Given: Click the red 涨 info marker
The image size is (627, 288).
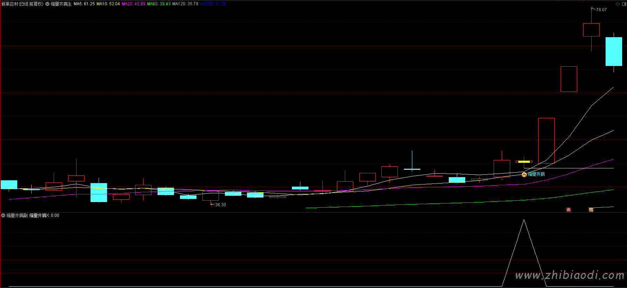Looking at the screenshot, I should click(568, 210).
